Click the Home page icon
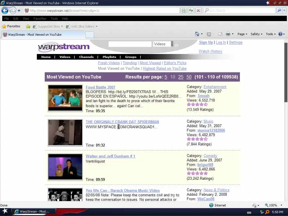 coord(197,34)
